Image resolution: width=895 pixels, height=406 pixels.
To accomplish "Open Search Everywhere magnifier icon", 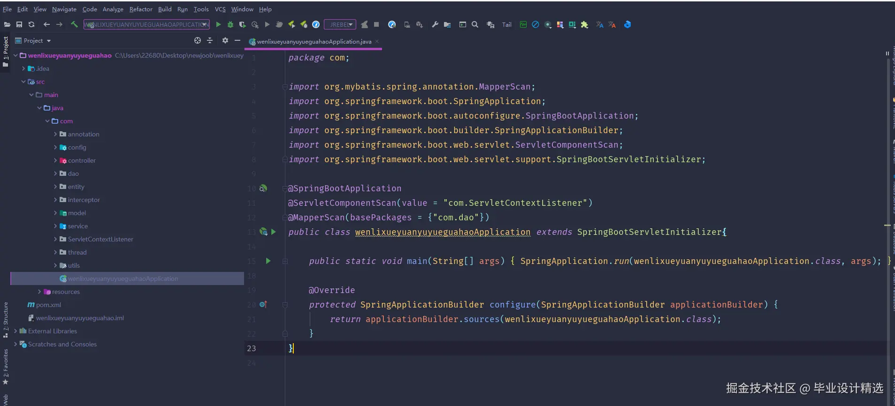I will pyautogui.click(x=475, y=24).
